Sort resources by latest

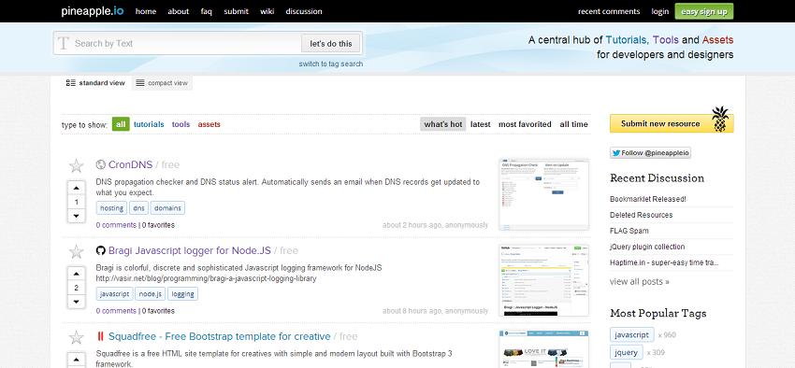[x=480, y=124]
